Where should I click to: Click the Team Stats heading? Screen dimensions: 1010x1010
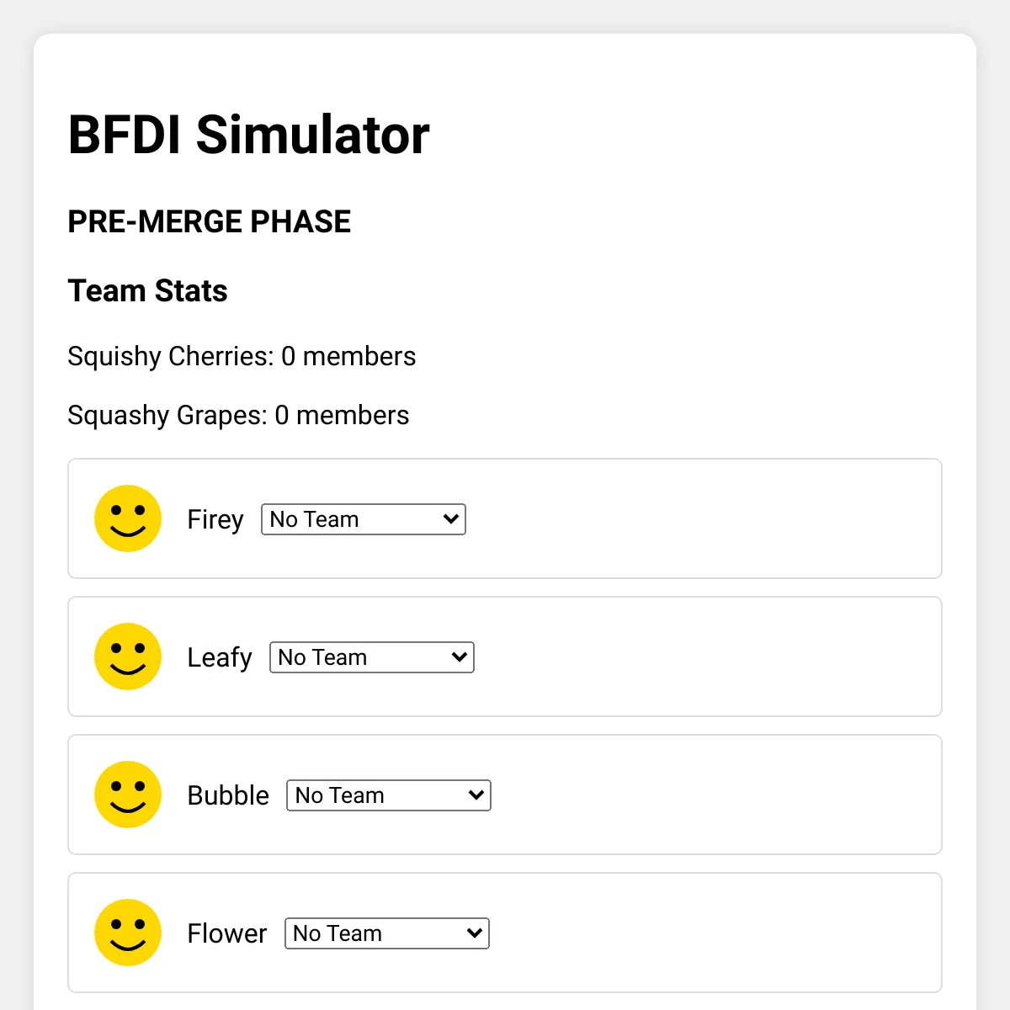coord(147,290)
